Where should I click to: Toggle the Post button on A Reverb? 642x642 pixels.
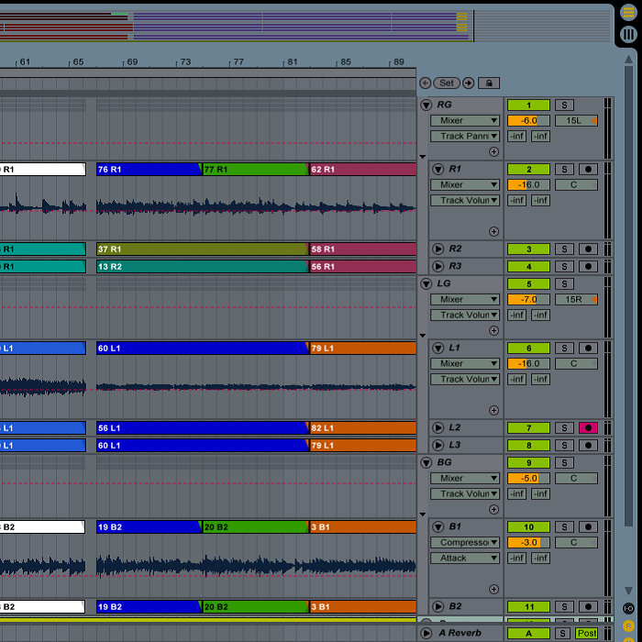(x=587, y=634)
